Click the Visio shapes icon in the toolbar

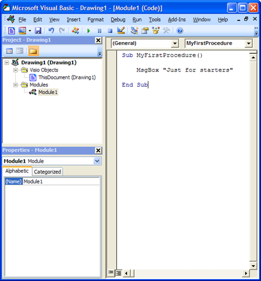[75, 30]
